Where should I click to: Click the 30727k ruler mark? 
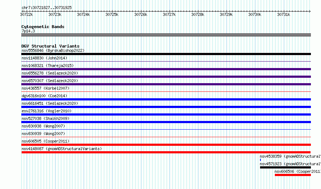[169, 14]
